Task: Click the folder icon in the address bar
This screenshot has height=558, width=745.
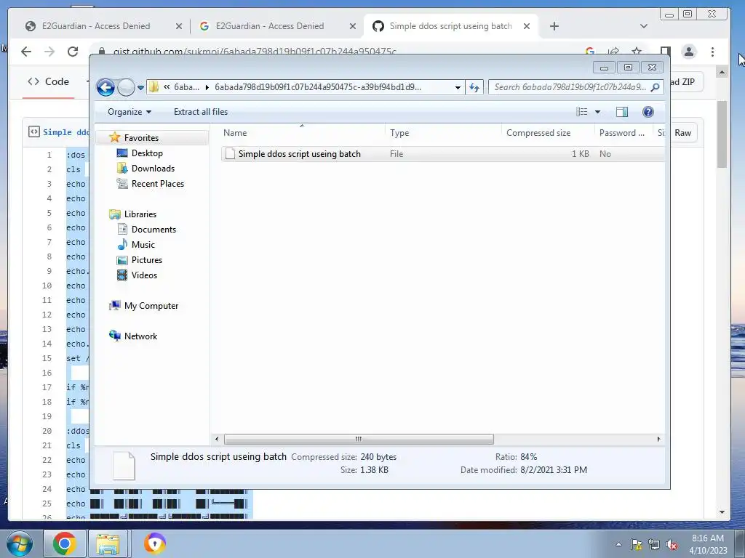Action: pos(154,87)
